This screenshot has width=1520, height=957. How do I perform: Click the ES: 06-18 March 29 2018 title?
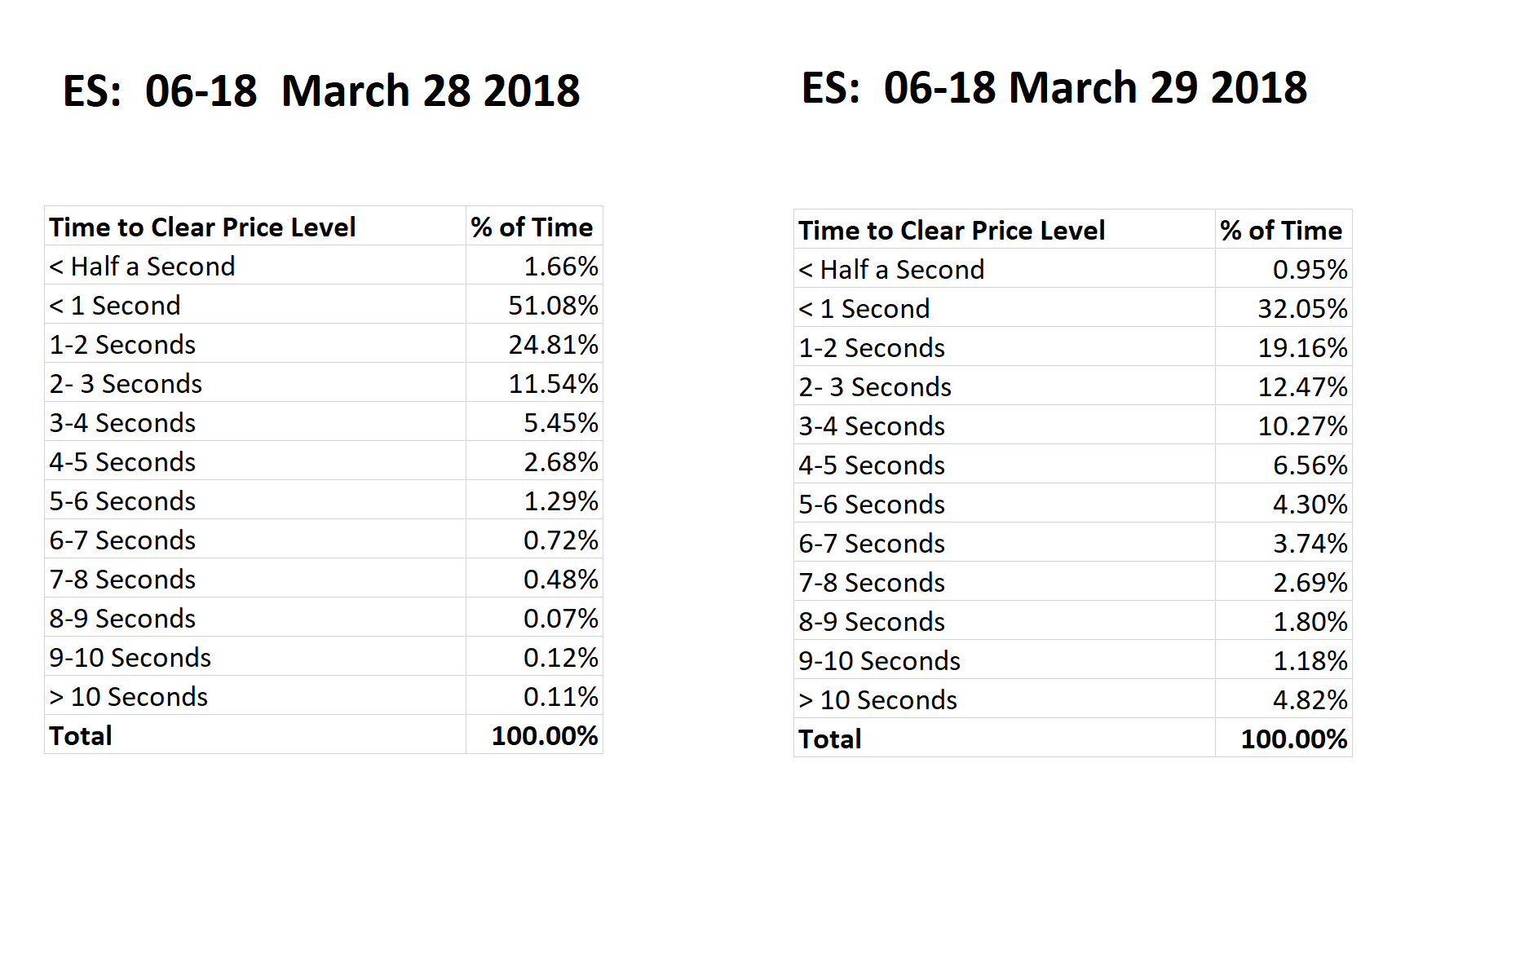click(1054, 87)
